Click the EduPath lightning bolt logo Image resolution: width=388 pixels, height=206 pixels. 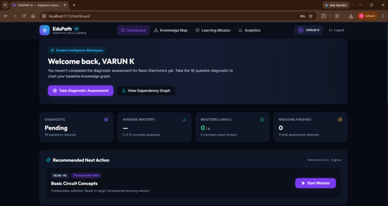coord(45,30)
